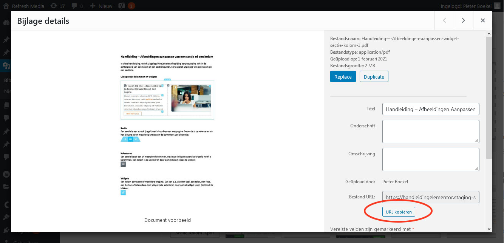Open the Media library sidebar icon
This screenshot has width=504, height=243.
6,66
